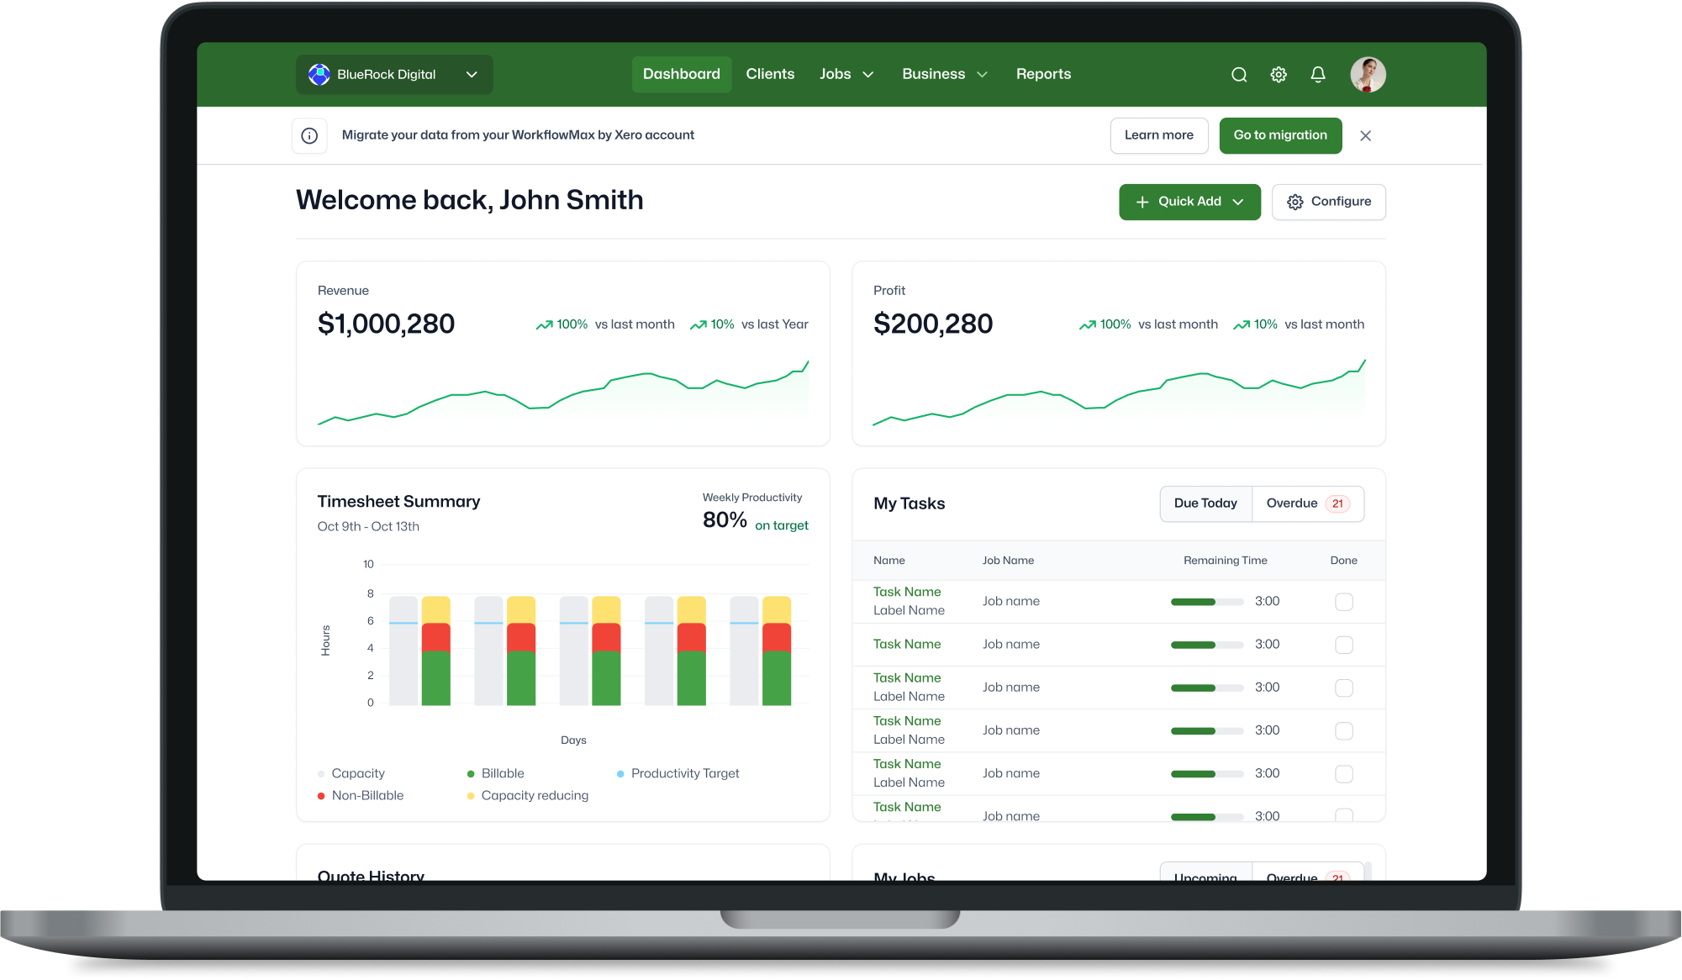Click the info icon next to migration banner
The width and height of the screenshot is (1682, 980).
pos(309,135)
